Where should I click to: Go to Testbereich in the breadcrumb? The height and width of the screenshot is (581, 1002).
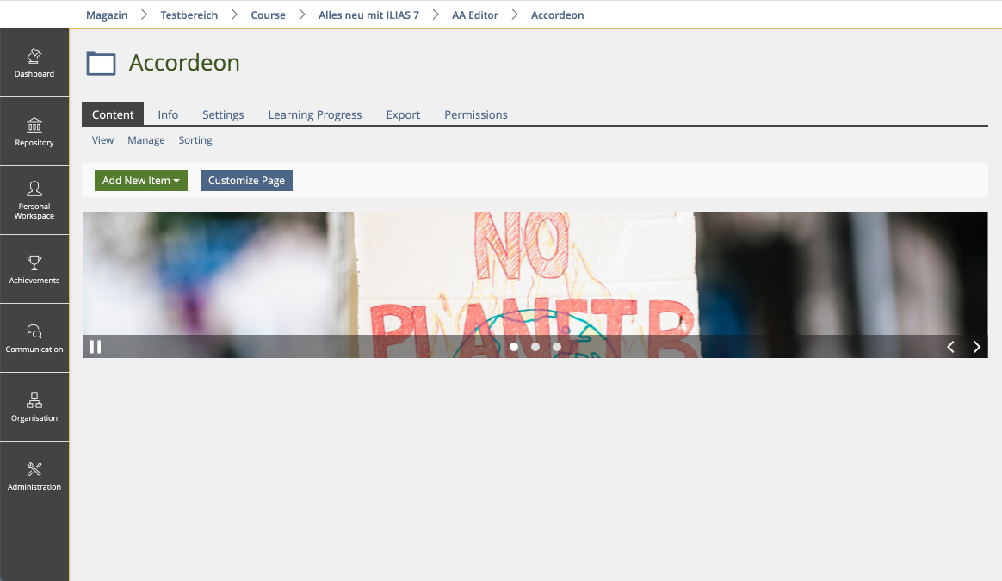189,15
